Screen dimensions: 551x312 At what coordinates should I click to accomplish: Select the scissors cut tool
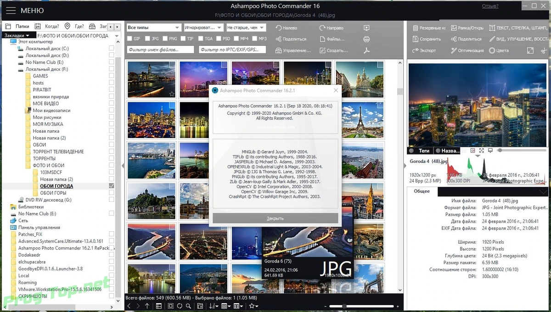tap(545, 50)
